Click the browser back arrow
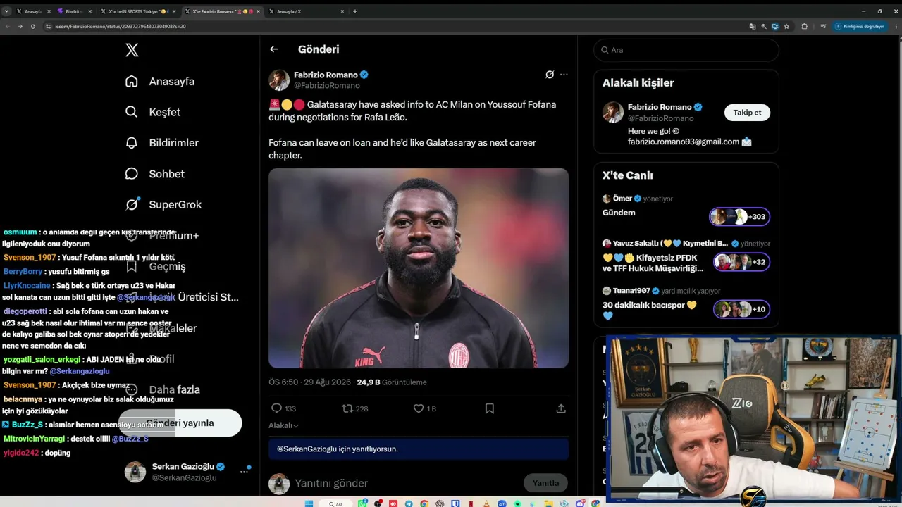 click(8, 26)
